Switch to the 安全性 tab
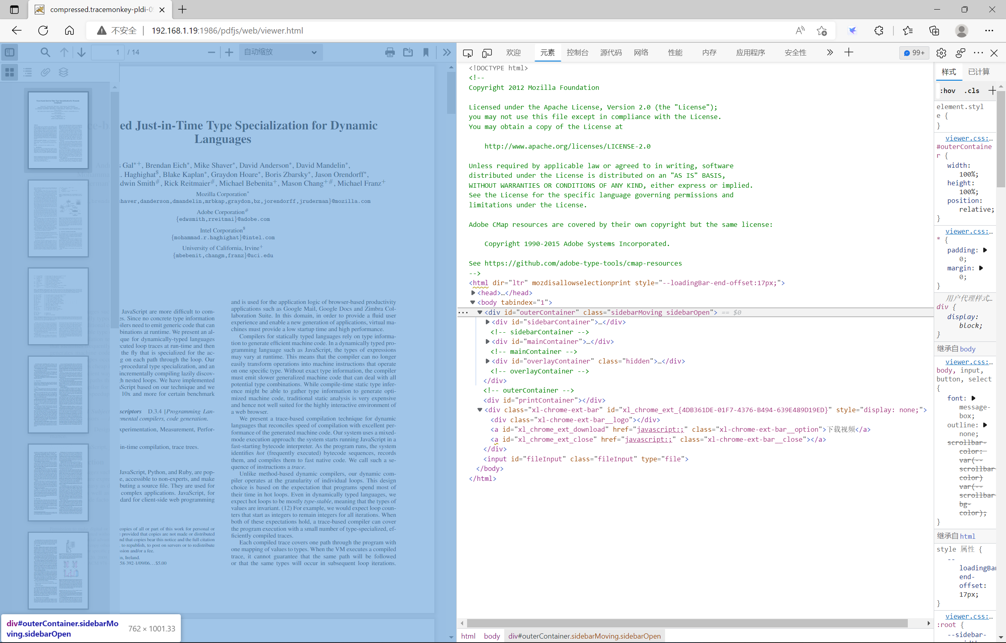The image size is (1006, 643). 795,53
